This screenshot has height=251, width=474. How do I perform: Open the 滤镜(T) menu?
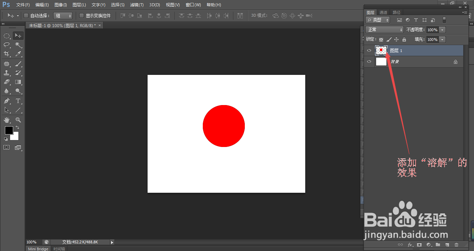point(137,5)
